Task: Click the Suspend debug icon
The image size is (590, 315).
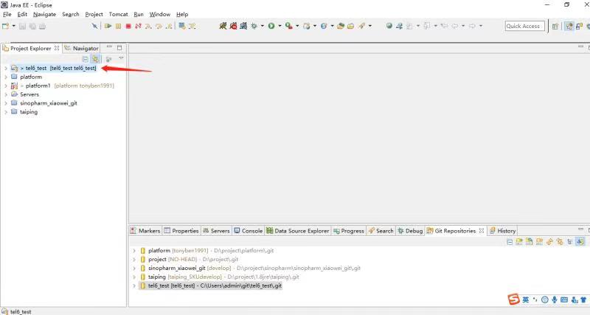Action: click(118, 26)
